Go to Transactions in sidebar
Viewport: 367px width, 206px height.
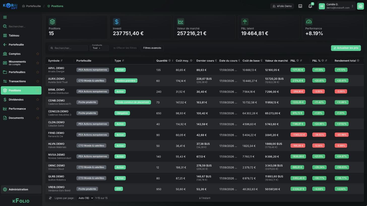coord(21,81)
